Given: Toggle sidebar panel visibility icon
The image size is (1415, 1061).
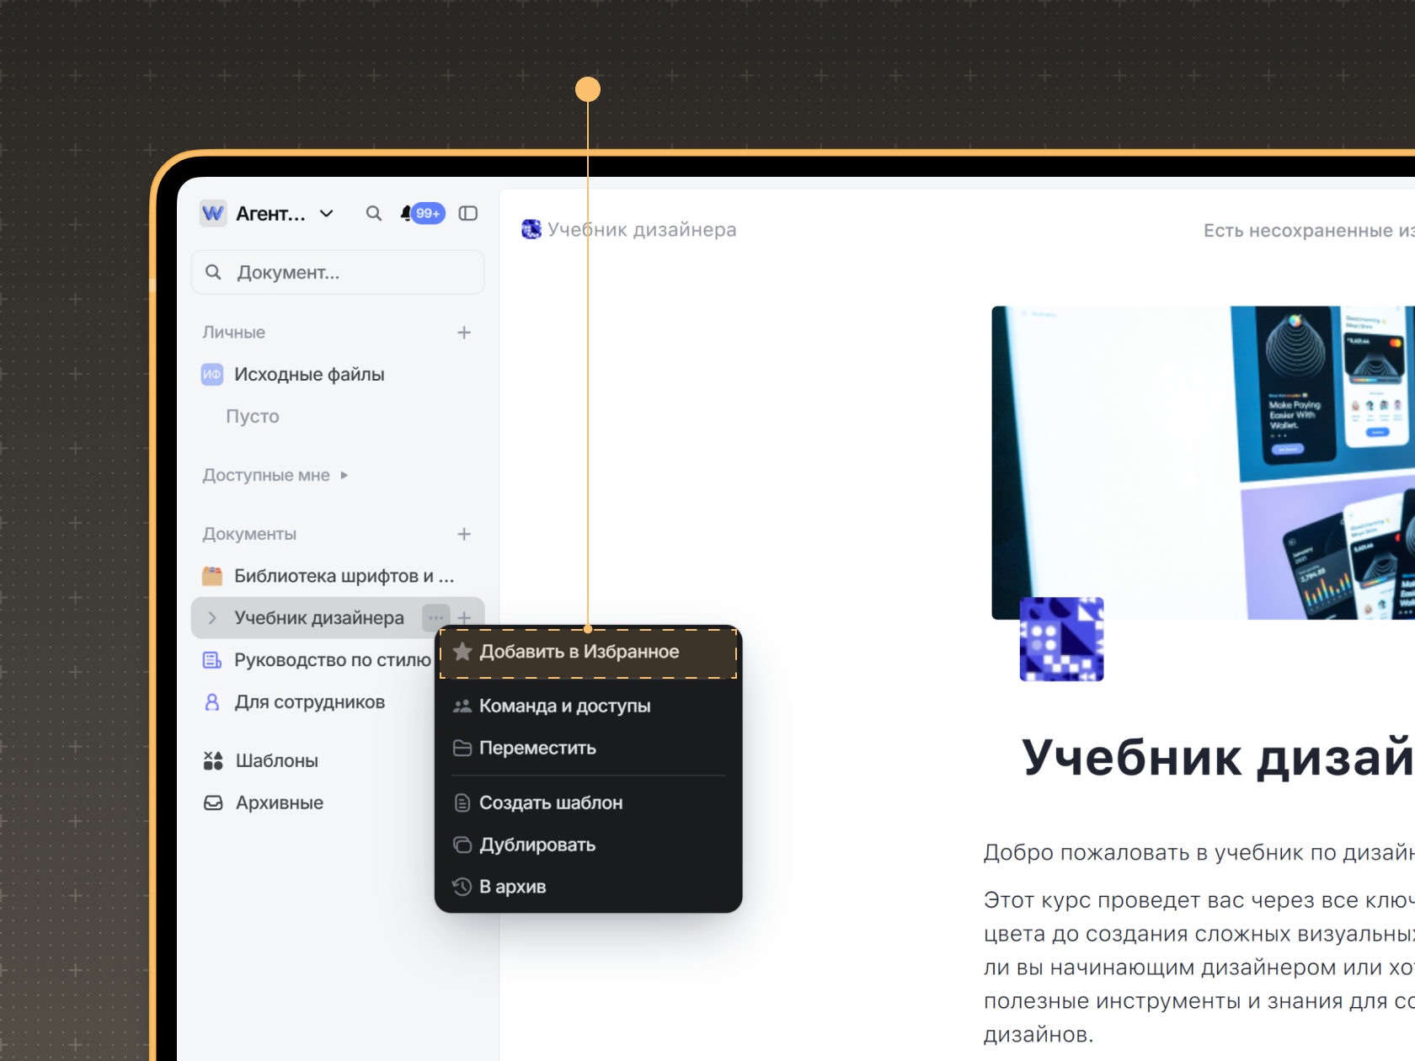Looking at the screenshot, I should pyautogui.click(x=468, y=214).
